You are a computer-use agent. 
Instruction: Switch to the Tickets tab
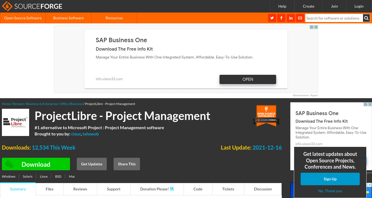228,189
